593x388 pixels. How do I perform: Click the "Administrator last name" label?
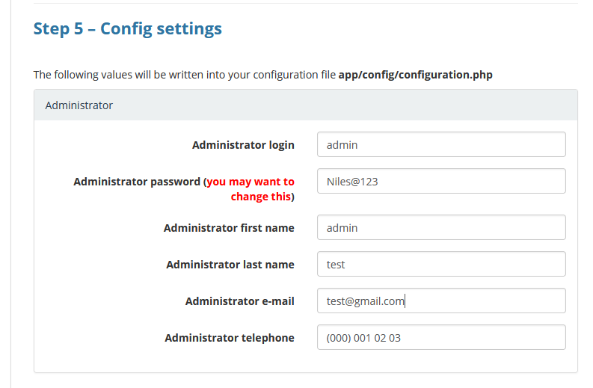coord(230,265)
